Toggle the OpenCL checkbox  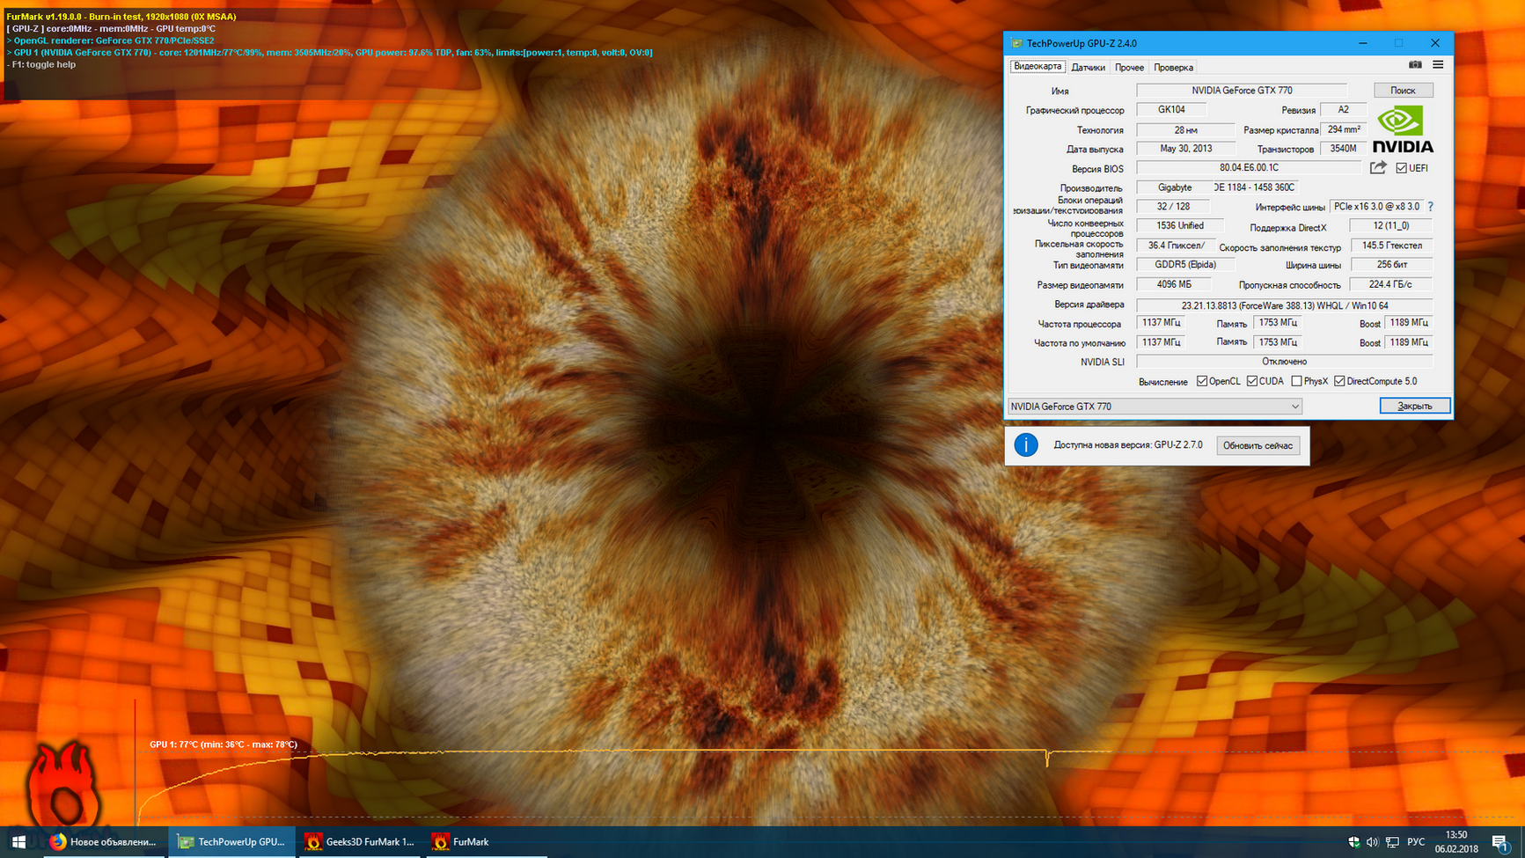tap(1202, 381)
